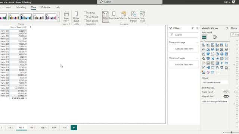Open the Format visual tab icon
The width and height of the screenshot is (239, 134).
coord(215,37)
